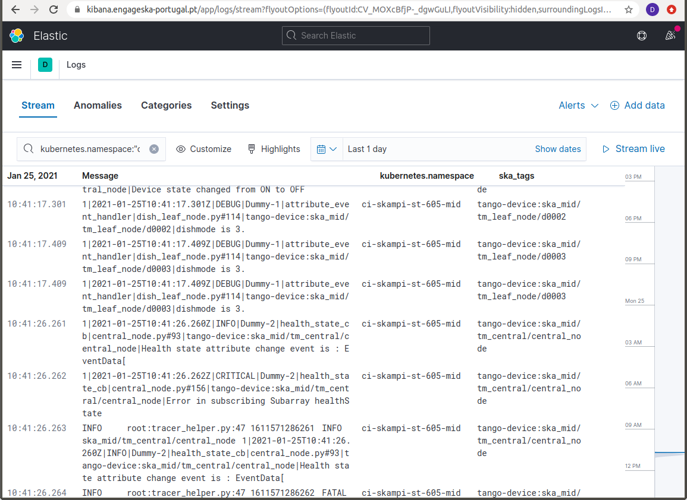Screen dimensions: 687x500
Task: Focus the Search Elastic field
Action: 356,36
